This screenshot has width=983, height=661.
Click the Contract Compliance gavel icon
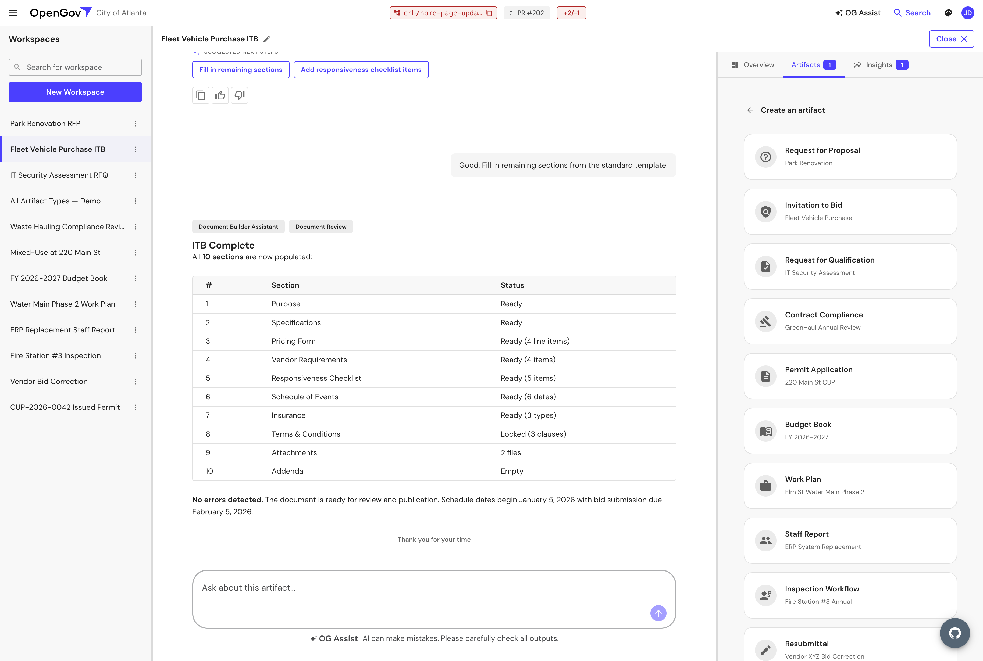[765, 322]
